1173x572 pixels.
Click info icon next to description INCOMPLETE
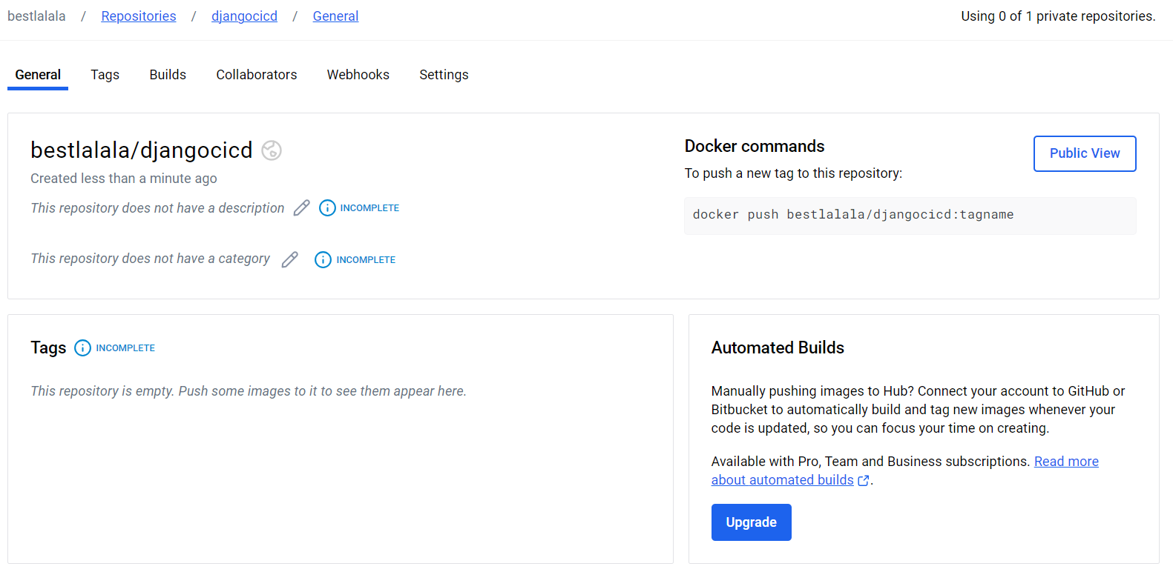pyautogui.click(x=327, y=208)
